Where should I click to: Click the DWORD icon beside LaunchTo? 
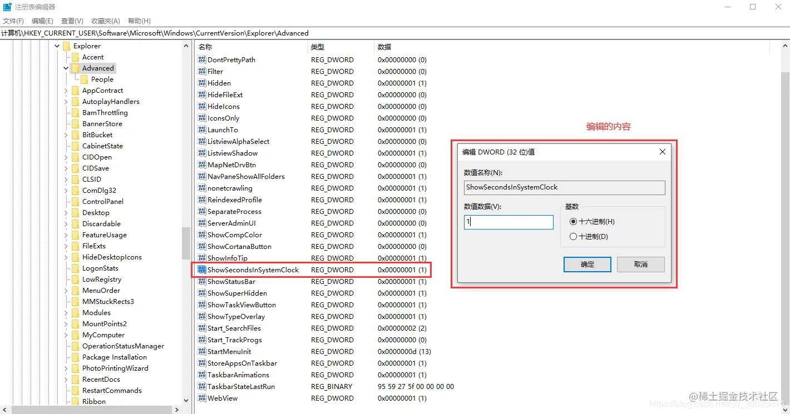202,129
